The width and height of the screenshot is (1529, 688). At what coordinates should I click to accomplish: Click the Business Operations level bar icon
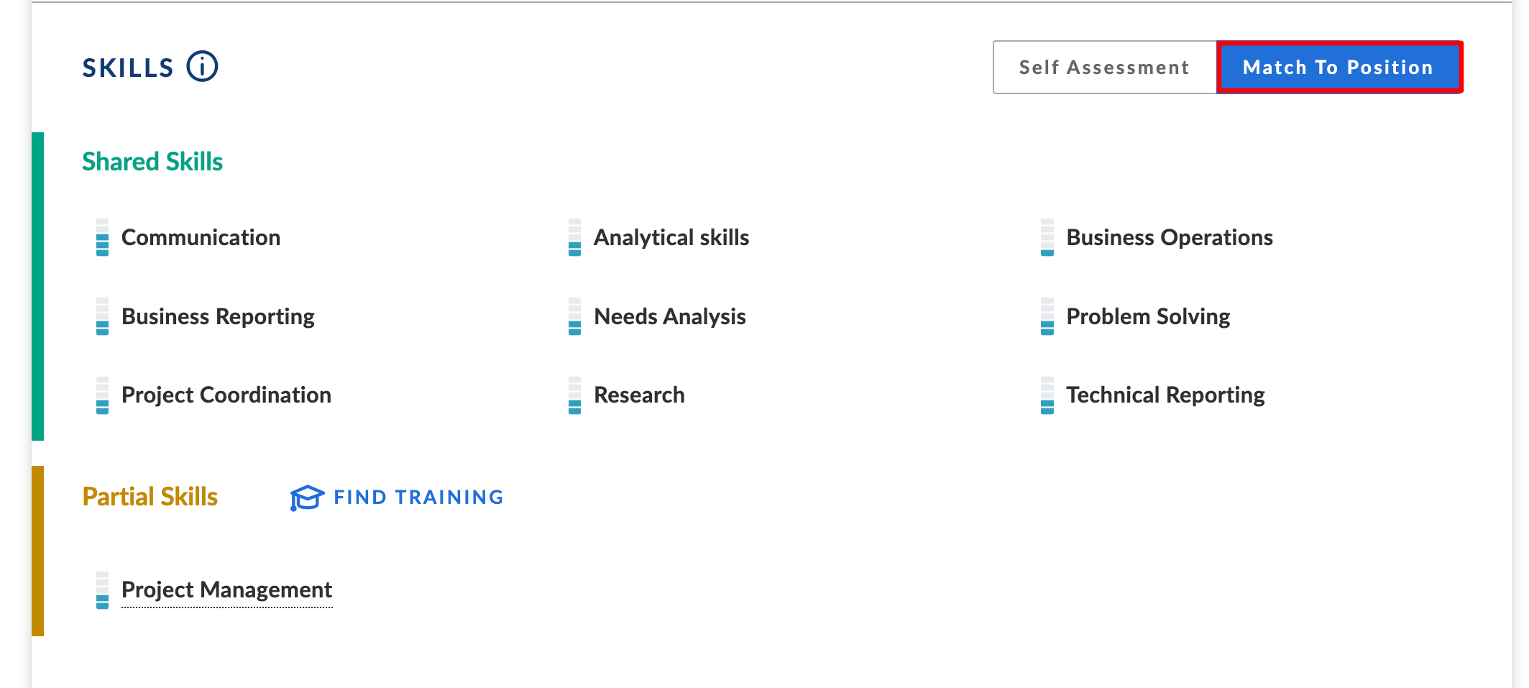tap(1047, 237)
